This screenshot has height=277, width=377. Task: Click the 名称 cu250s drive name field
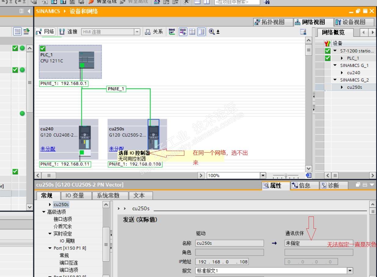pyautogui.click(x=230, y=243)
